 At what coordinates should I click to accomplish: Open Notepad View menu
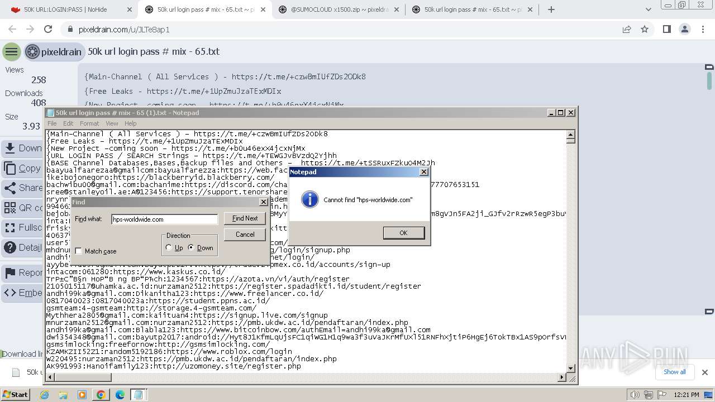[x=112, y=123]
